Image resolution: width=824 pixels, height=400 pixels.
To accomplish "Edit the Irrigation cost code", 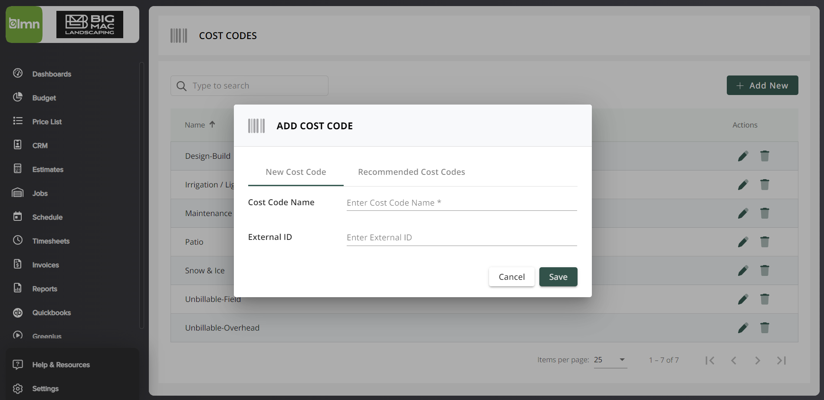I will 743,185.
